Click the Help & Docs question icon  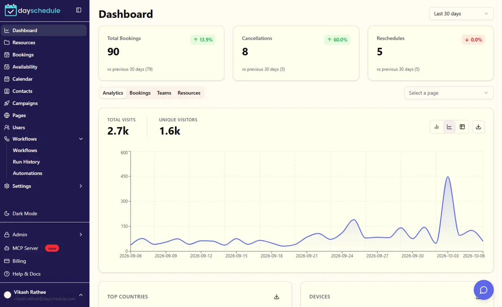tap(7, 274)
